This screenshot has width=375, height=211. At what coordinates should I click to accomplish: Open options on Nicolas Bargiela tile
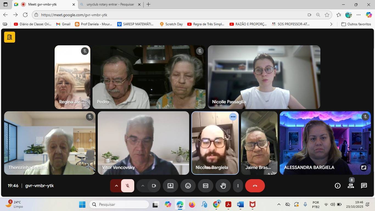[233, 117]
